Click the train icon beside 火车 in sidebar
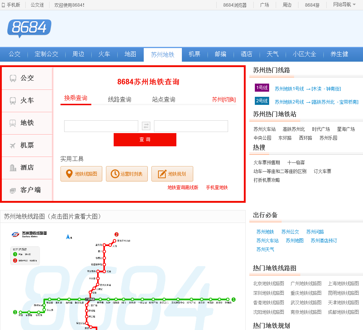 13,101
